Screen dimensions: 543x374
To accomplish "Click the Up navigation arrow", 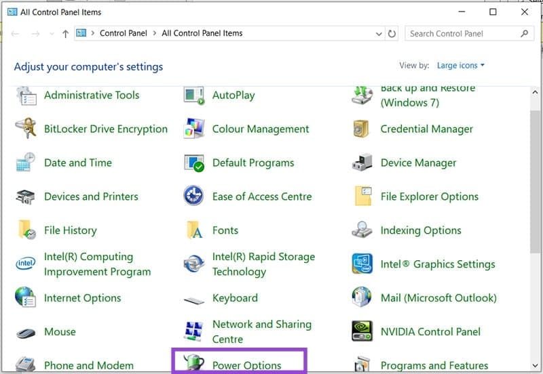I will [x=65, y=33].
